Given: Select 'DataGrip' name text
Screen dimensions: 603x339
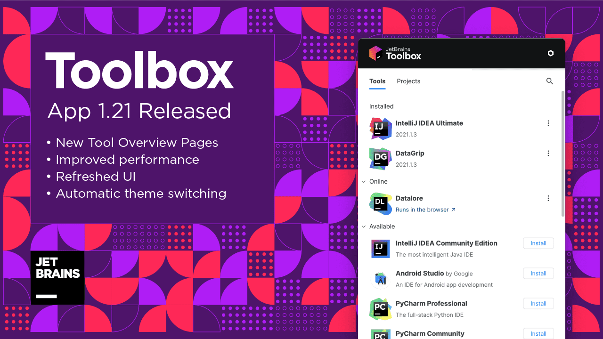Looking at the screenshot, I should click(x=410, y=153).
